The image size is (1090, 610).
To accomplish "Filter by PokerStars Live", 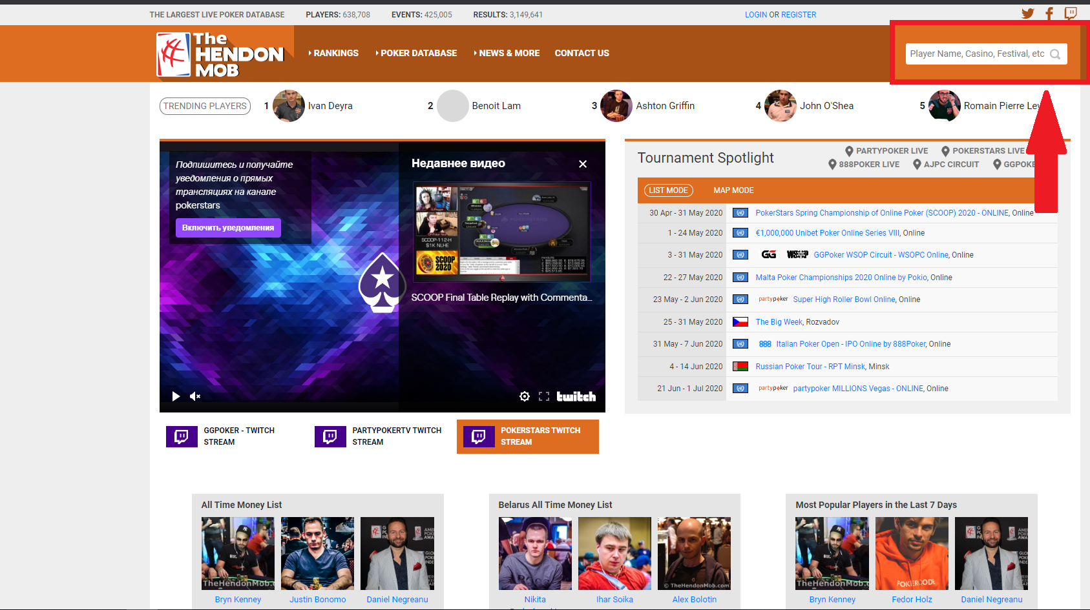I will click(x=983, y=151).
